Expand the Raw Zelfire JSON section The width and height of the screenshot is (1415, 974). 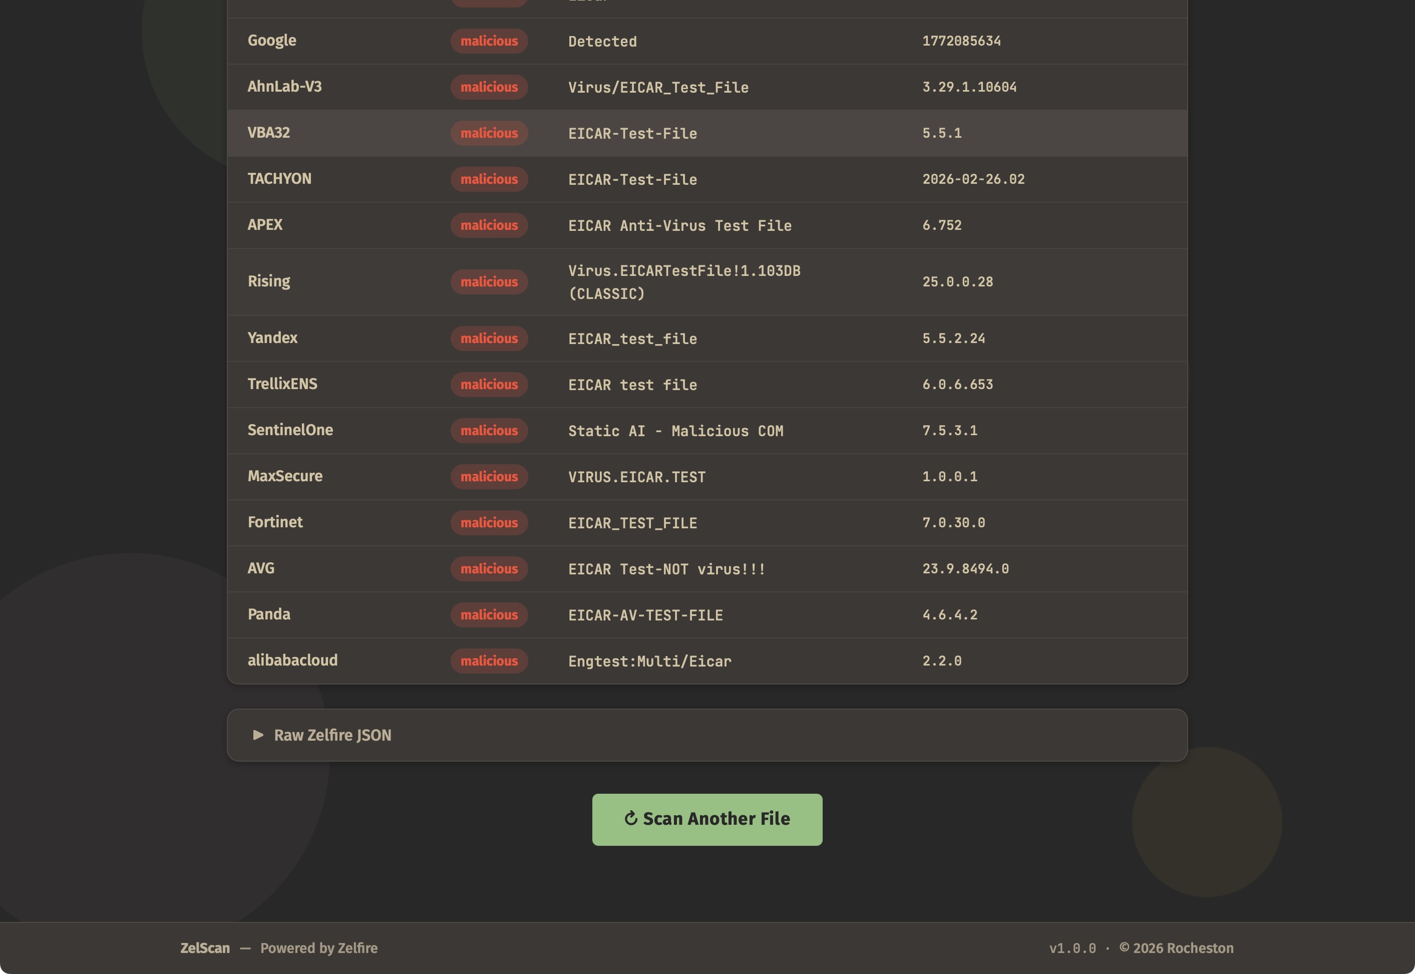click(332, 735)
